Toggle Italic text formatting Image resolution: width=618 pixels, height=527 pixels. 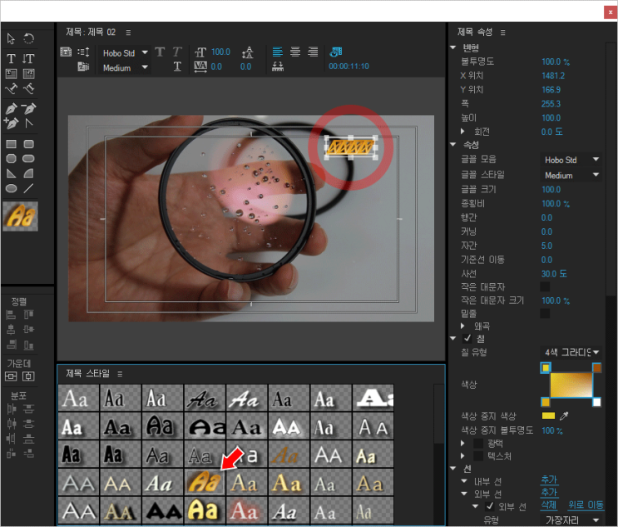click(x=177, y=52)
